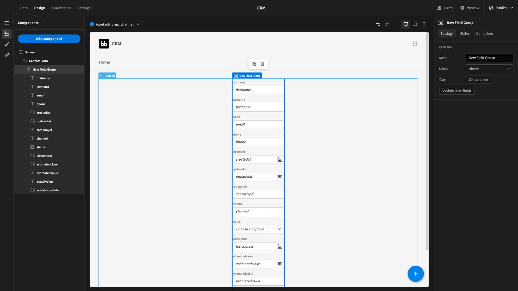Select the status tree item
This screenshot has height=291, width=518.
[x=49, y=147]
